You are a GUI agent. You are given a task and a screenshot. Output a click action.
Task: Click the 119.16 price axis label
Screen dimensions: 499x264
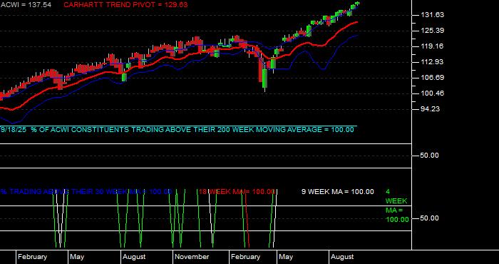pos(432,46)
